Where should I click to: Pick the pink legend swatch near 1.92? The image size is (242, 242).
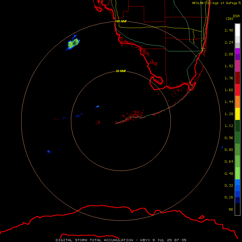click(x=237, y=66)
